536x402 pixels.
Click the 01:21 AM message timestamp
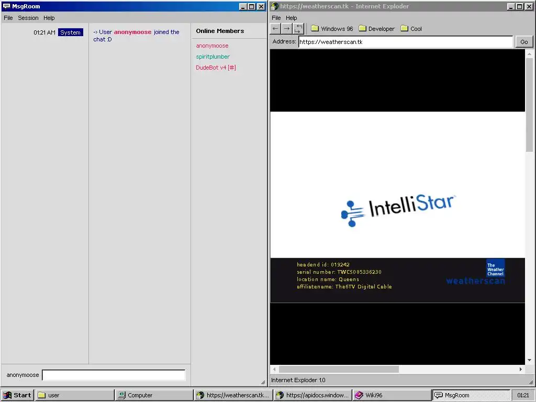tap(44, 32)
